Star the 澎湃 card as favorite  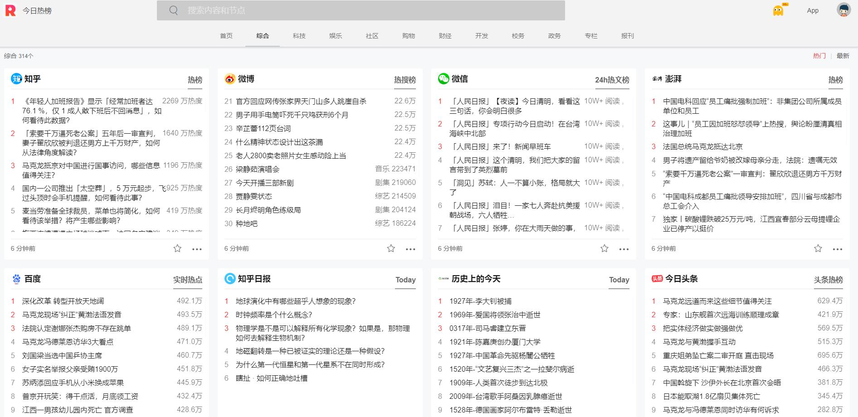pyautogui.click(x=818, y=248)
